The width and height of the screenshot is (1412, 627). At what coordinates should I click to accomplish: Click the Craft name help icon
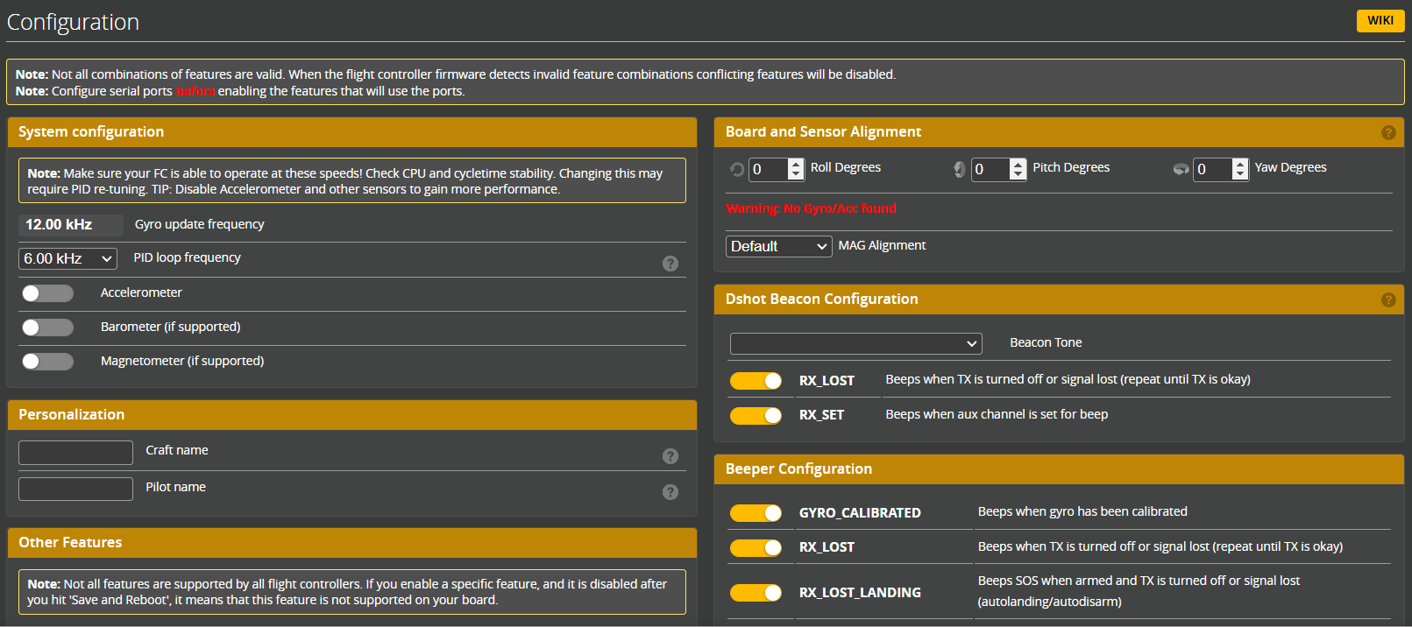671,456
